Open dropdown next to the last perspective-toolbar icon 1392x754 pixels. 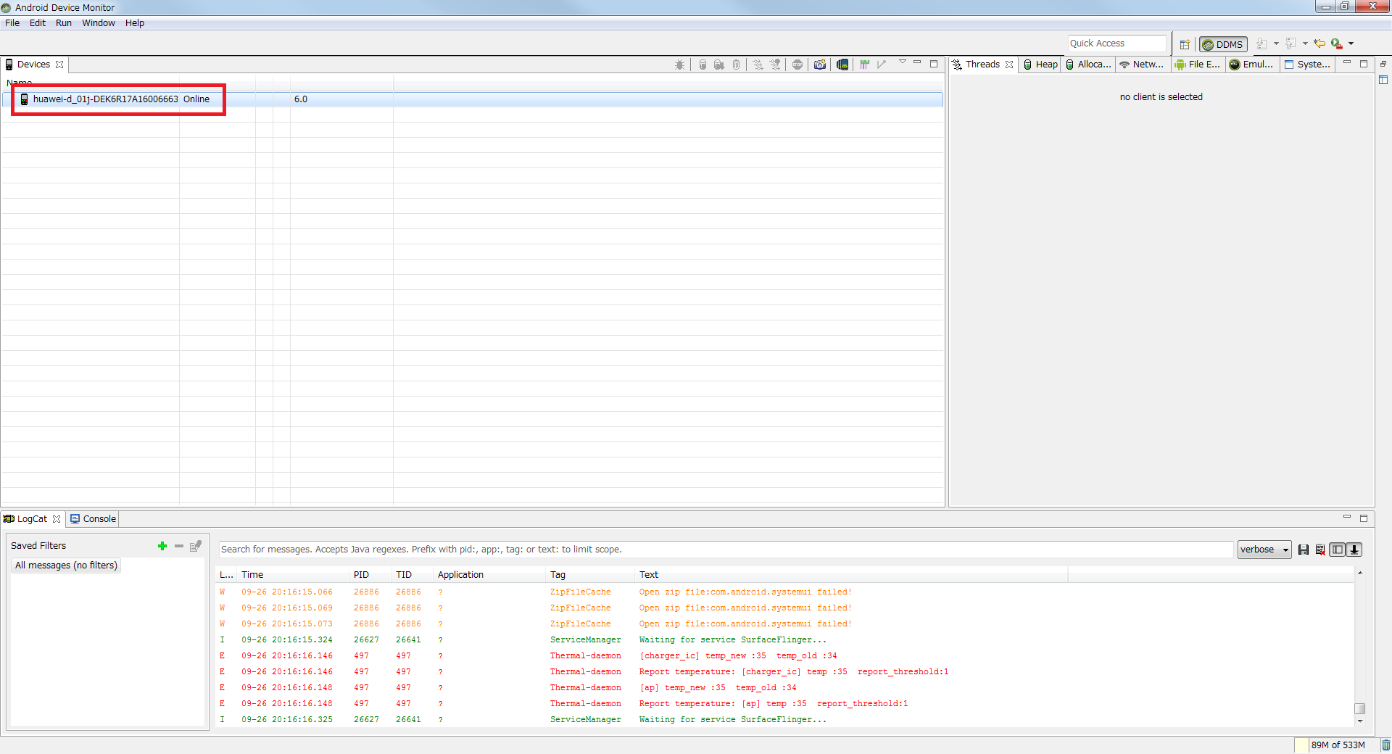coord(1351,44)
